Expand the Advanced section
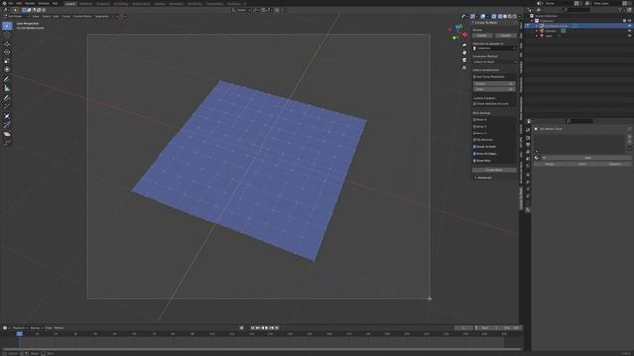 [483, 178]
